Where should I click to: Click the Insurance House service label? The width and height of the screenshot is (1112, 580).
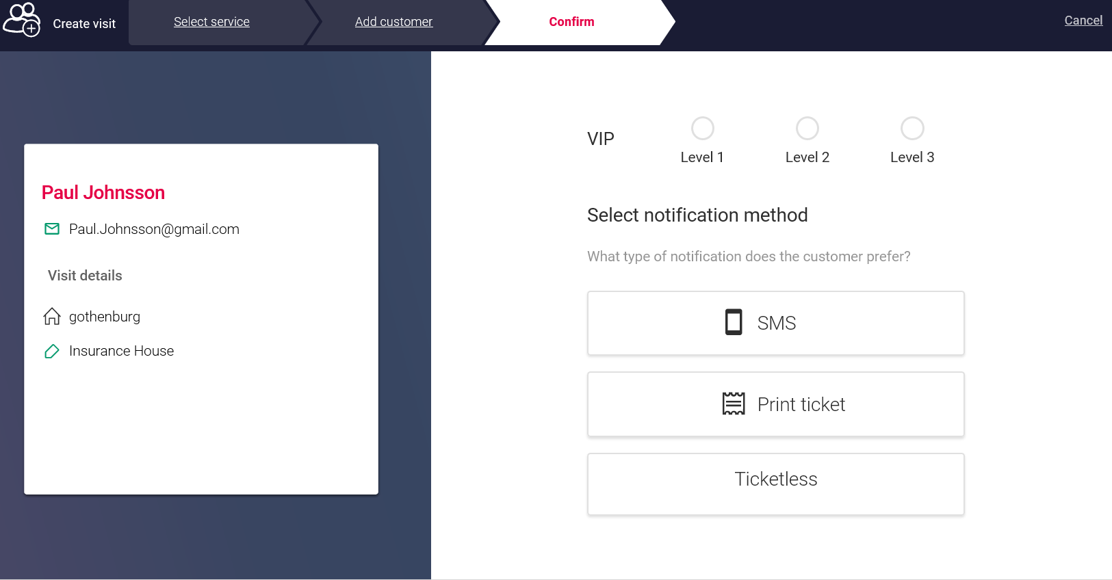(x=121, y=351)
